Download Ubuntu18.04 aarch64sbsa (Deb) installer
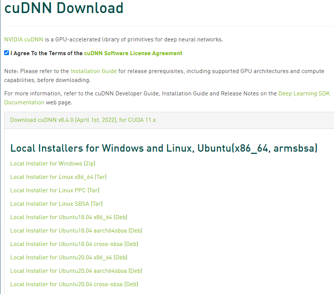334x294 pixels. [76, 231]
